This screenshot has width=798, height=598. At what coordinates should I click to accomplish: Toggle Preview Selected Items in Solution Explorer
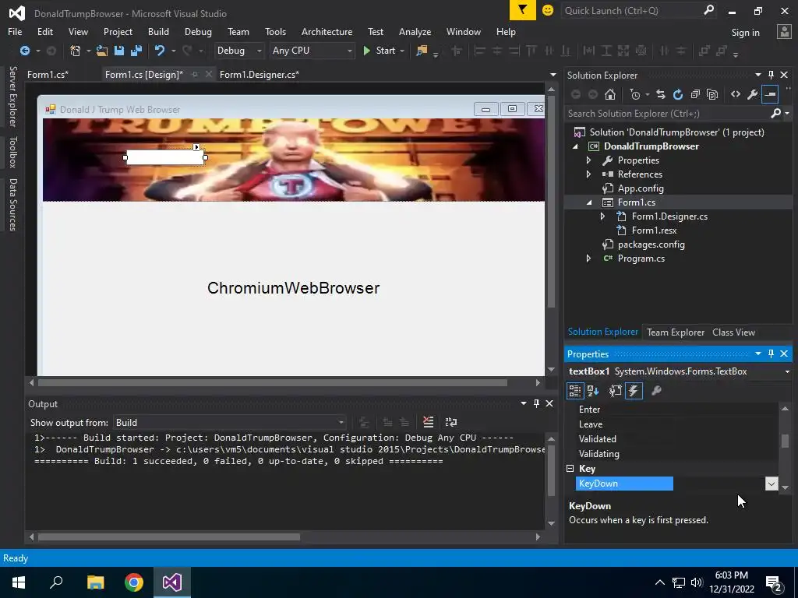click(770, 94)
